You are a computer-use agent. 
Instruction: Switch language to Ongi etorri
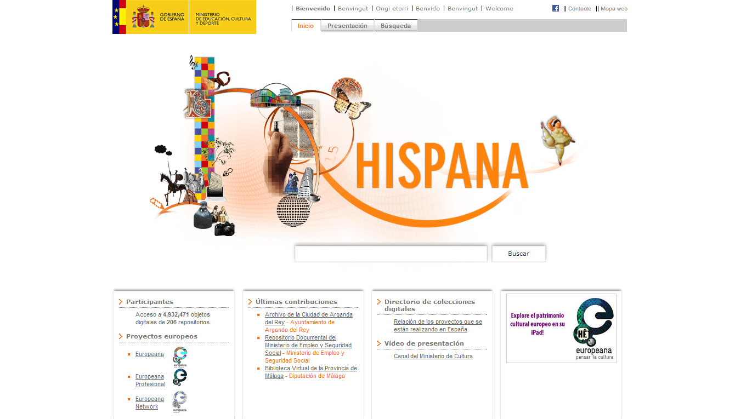(x=392, y=9)
